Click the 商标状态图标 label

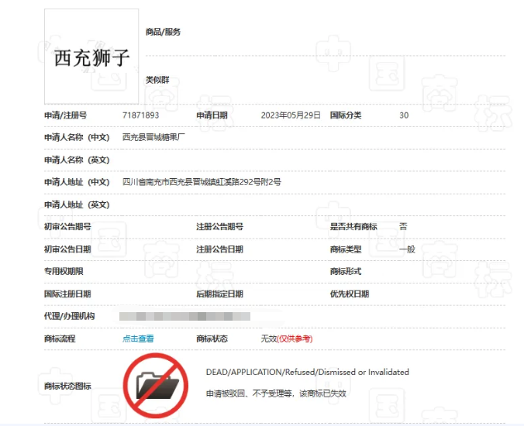[x=67, y=386]
